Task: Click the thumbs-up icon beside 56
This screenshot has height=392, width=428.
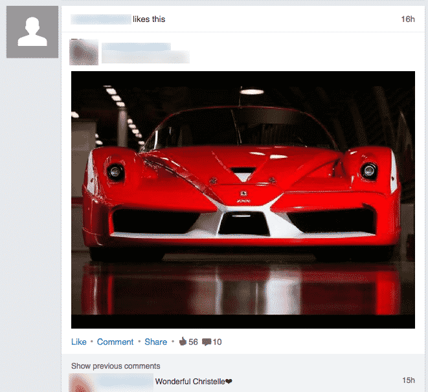Action: 182,342
